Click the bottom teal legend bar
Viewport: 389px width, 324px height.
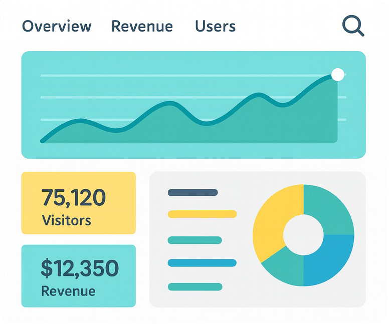(194, 287)
